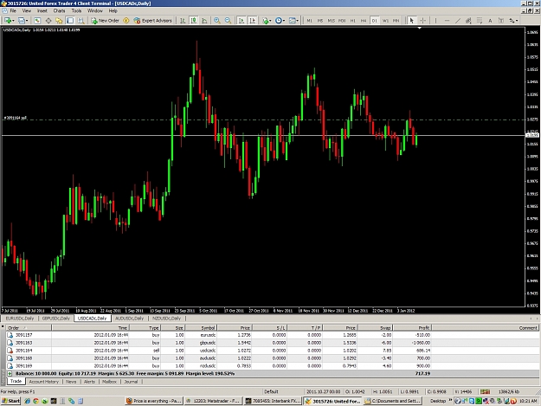
Task: Select the Crosshair tool
Action: point(422,21)
